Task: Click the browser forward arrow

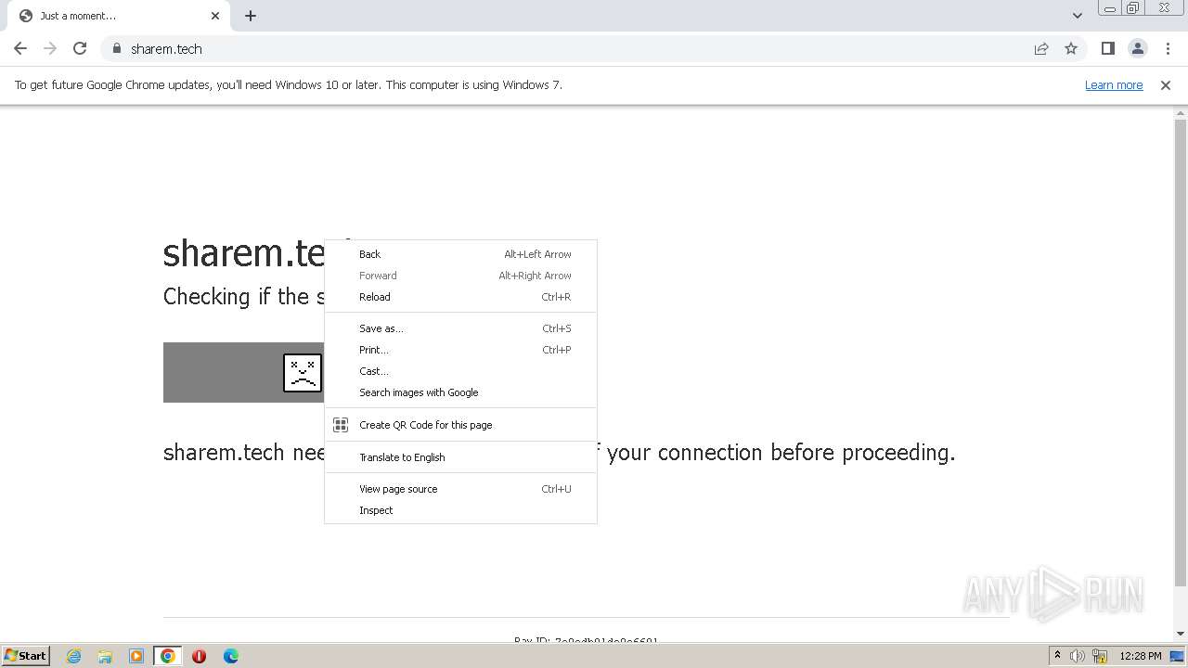Action: click(50, 48)
